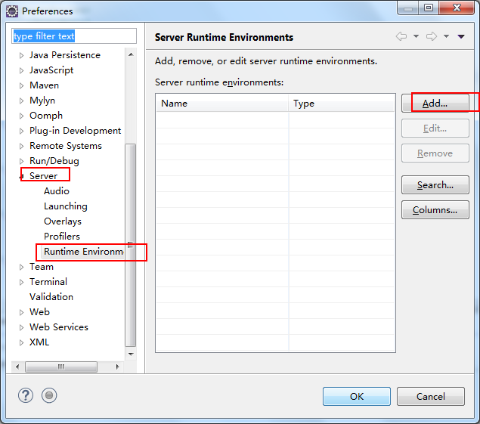This screenshot has width=480, height=424.
Task: Select Runtime Environments item
Action: tap(84, 252)
